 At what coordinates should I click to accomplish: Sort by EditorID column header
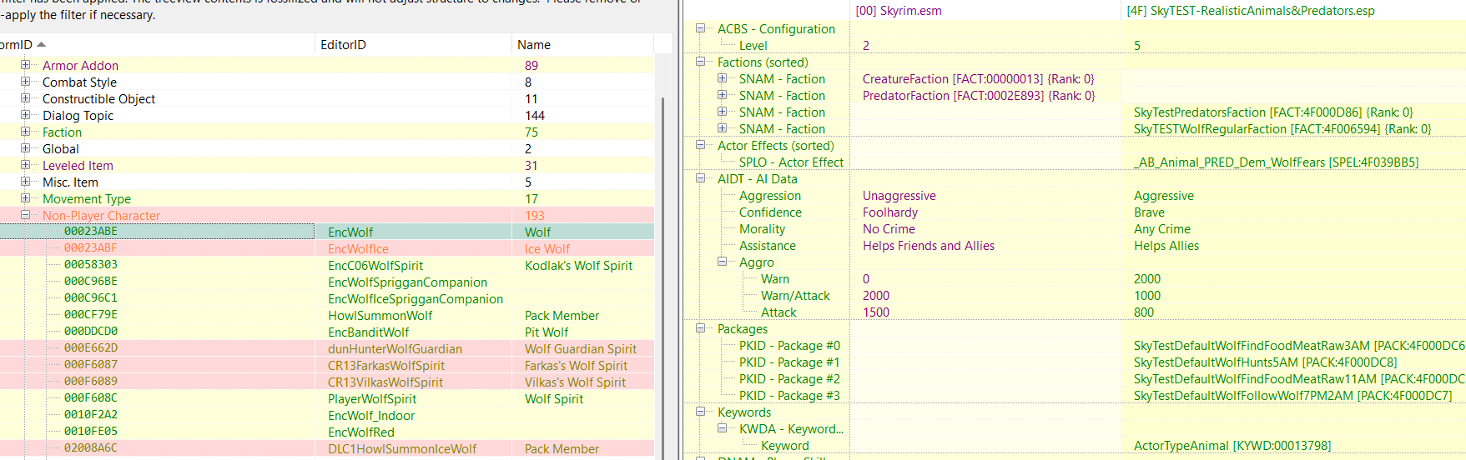pyautogui.click(x=413, y=44)
